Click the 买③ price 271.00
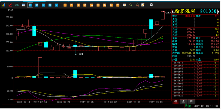This screenshot has width=221, height=109. 191,35
